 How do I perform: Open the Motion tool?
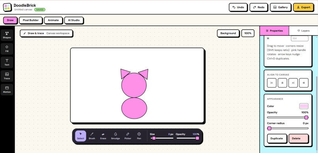click(7, 90)
